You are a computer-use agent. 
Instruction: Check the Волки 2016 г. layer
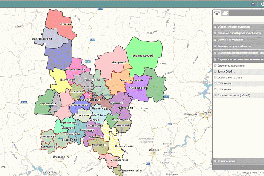pyautogui.click(x=215, y=72)
